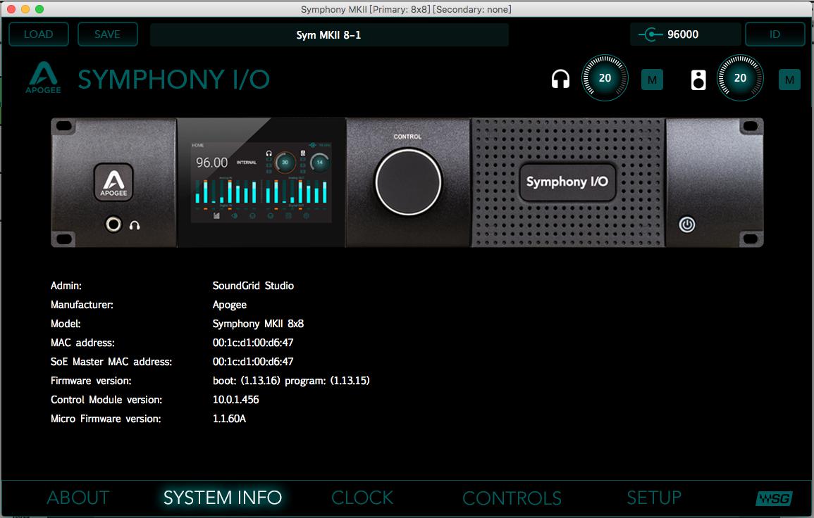Click the LOAD button
The image size is (814, 518).
(39, 34)
